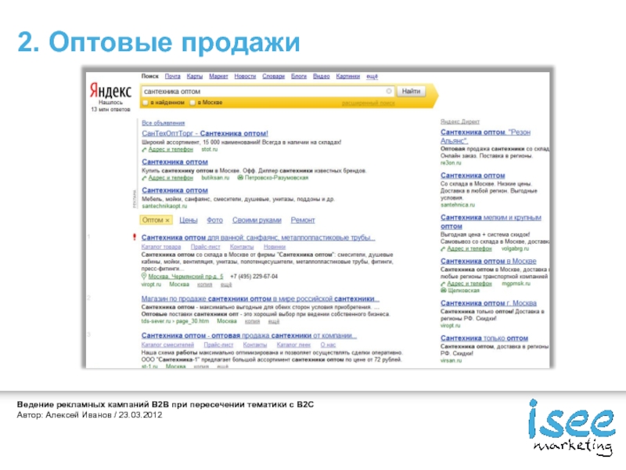The width and height of the screenshot is (626, 470).
Task: Open the Блоги tab
Action: click(x=299, y=76)
